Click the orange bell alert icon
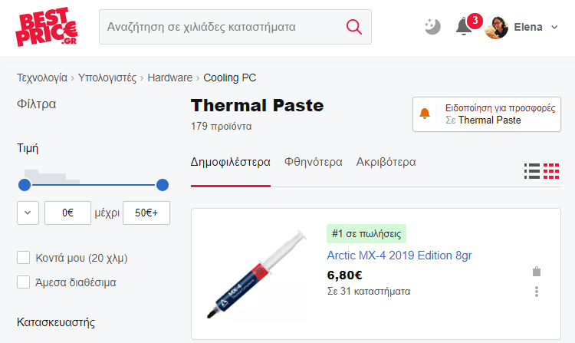This screenshot has height=343, width=575. [425, 114]
